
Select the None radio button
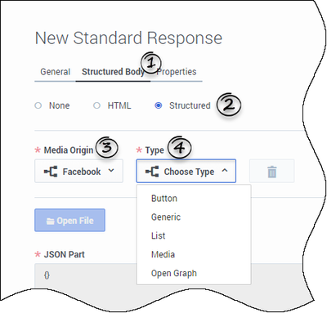38,105
